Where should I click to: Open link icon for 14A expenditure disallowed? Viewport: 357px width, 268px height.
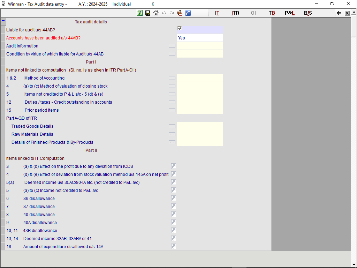pos(174,246)
